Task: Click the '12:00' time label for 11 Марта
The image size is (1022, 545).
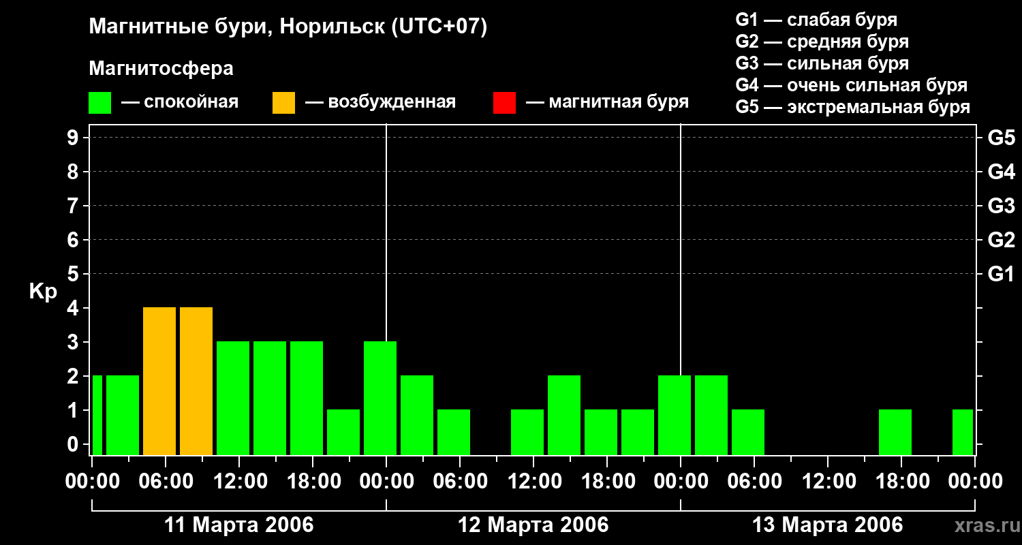Action: pos(239,482)
